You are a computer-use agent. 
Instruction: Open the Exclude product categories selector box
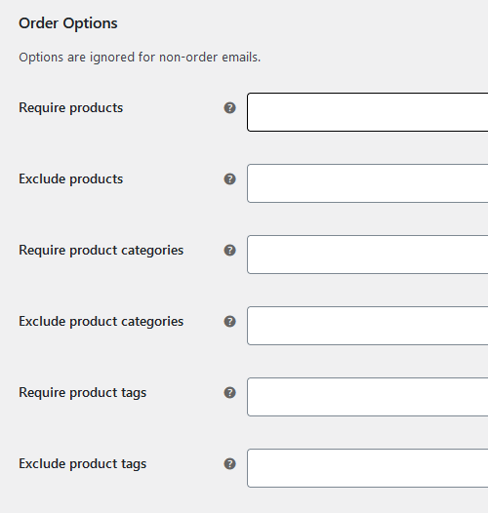[368, 326]
